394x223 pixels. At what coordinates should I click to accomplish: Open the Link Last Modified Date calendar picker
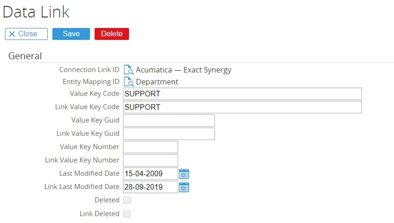pos(184,187)
